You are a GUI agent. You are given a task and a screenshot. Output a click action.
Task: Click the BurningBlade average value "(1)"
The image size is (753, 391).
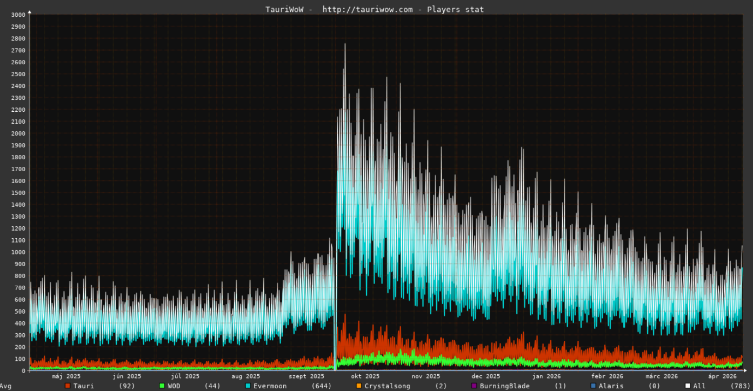tap(561, 386)
